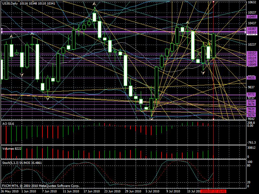
Task: Click the 1 Jun 2010 date on the time axis
Action: click(x=29, y=191)
